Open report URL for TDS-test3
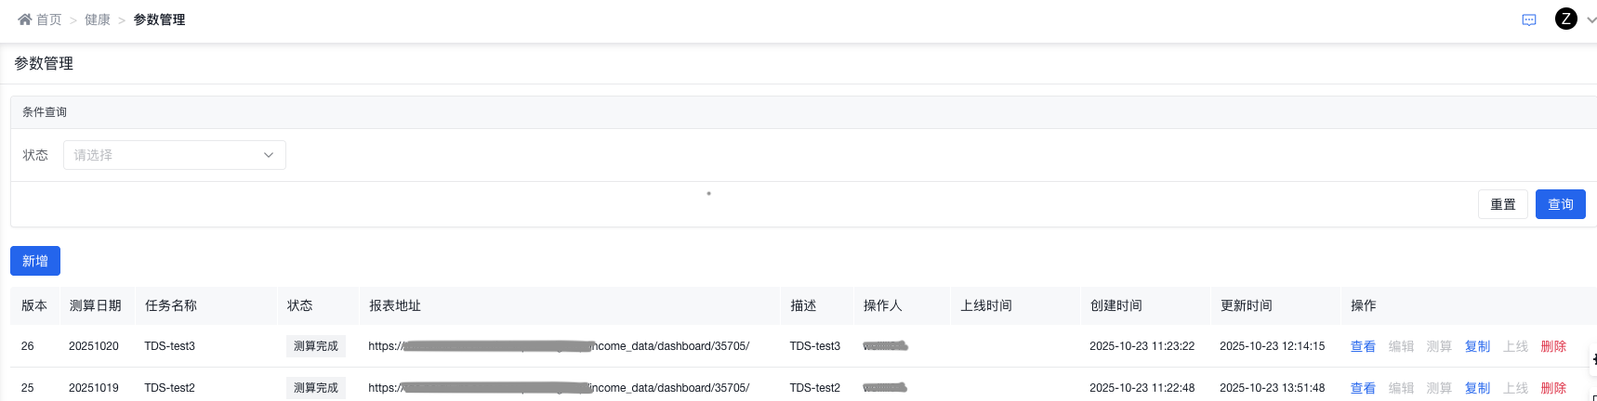Screen dimensions: 1597x401 (559, 346)
